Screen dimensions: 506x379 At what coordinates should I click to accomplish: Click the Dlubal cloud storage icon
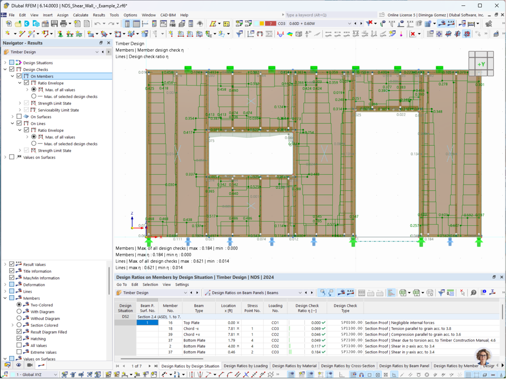click(27, 24)
